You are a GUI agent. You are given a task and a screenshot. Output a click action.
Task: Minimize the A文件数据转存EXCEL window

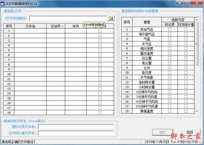tap(180, 2)
